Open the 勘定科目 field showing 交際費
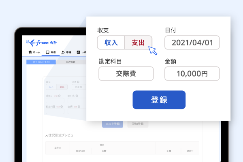The image size is (243, 162). 126,74
